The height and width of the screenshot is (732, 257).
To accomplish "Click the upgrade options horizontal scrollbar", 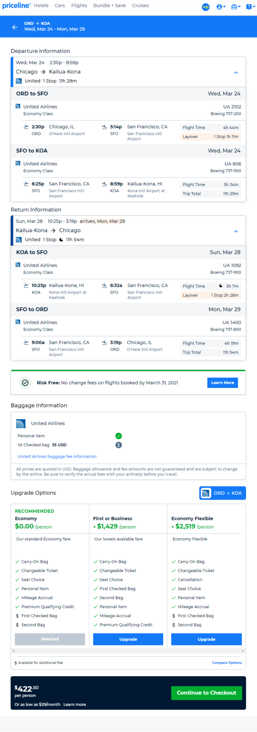I will (128, 651).
